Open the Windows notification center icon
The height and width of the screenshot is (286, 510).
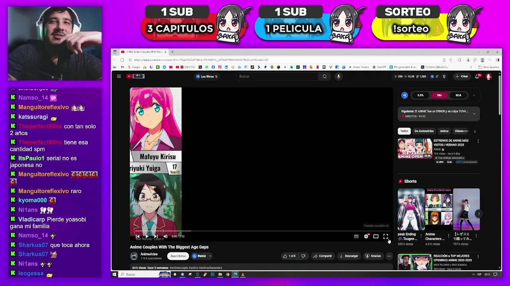pyautogui.click(x=495, y=274)
